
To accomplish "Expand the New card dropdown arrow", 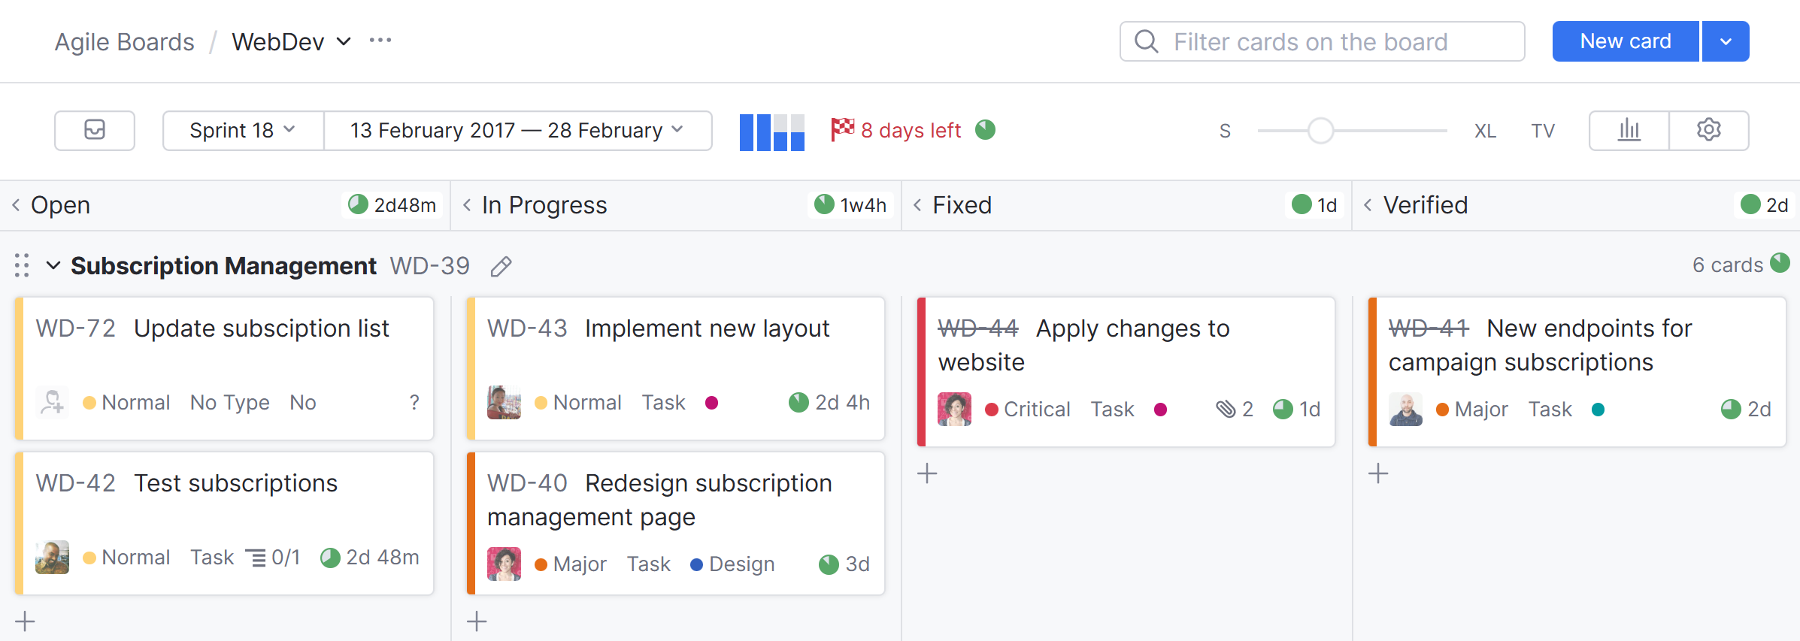I will [x=1726, y=41].
